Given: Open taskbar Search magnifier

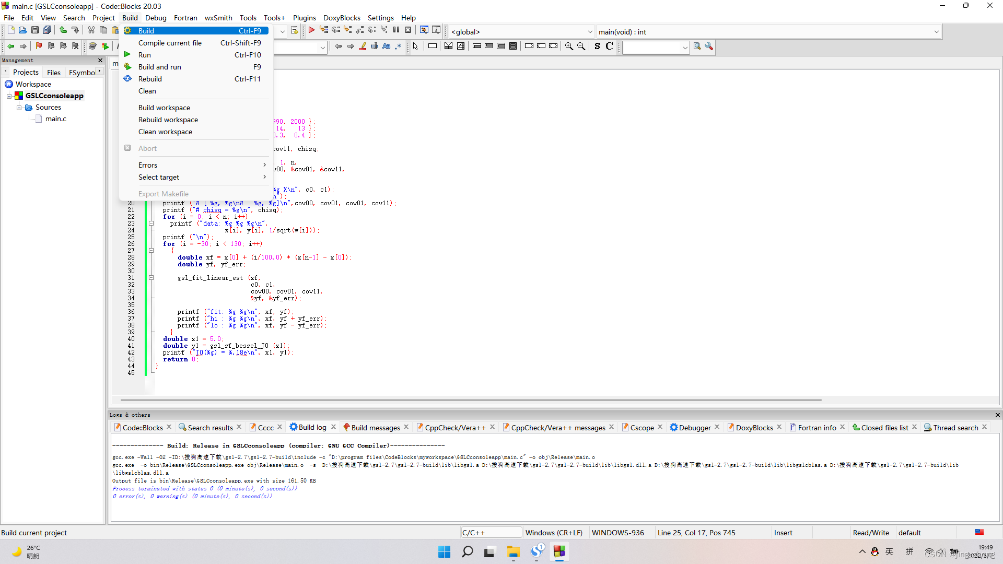Looking at the screenshot, I should (467, 552).
